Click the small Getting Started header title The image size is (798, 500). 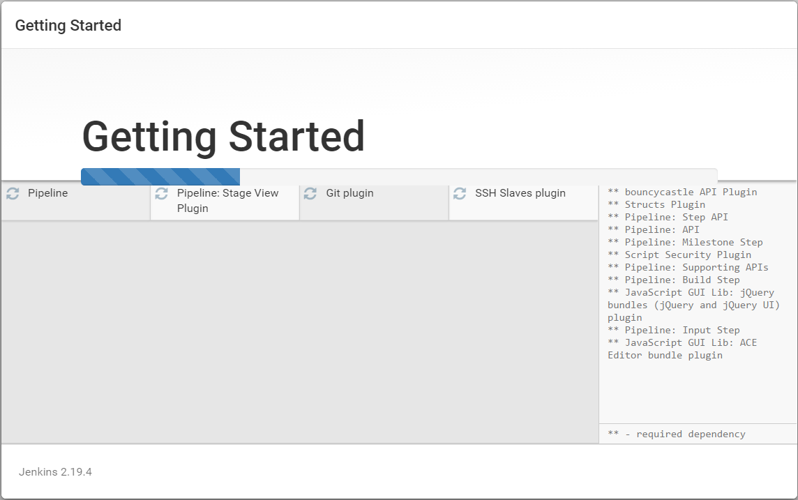click(68, 25)
